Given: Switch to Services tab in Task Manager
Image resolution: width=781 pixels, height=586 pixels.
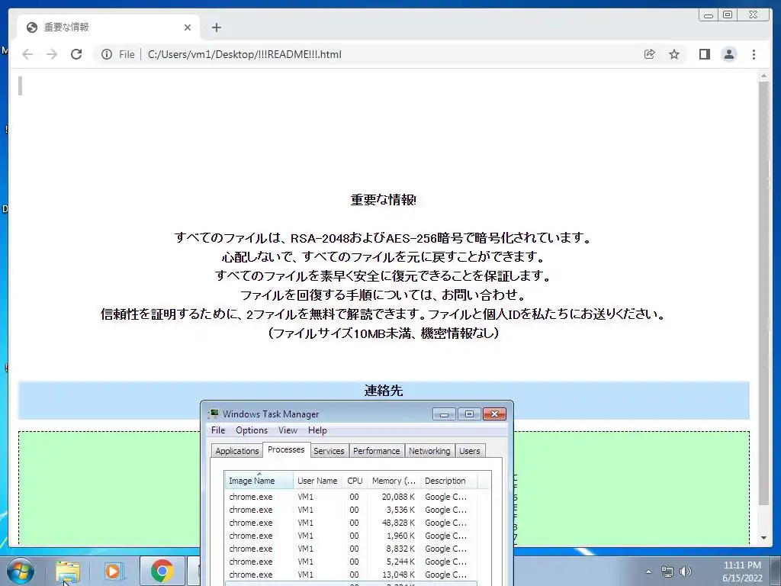Looking at the screenshot, I should (329, 451).
